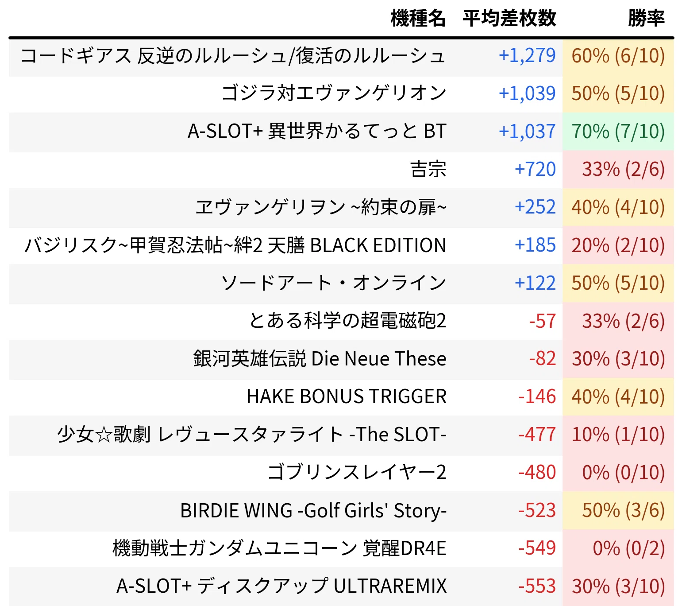Select エヴァンゲリヲン ~約束の扉~ row

click(341, 208)
